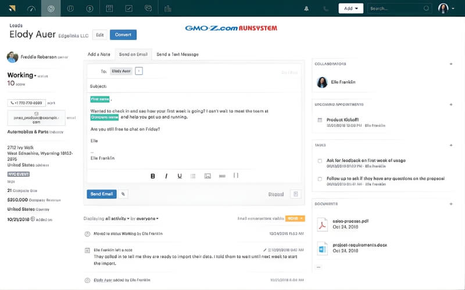Click owner Freddie Roberson
Viewport: 465px width, 290px height.
pyautogui.click(x=38, y=57)
